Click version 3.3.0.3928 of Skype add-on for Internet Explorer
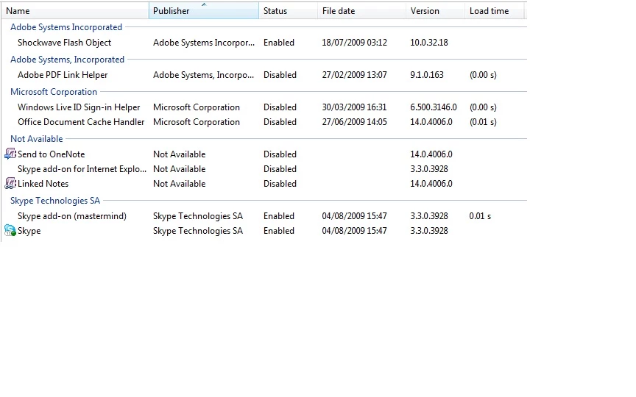The image size is (636, 397). (x=429, y=169)
